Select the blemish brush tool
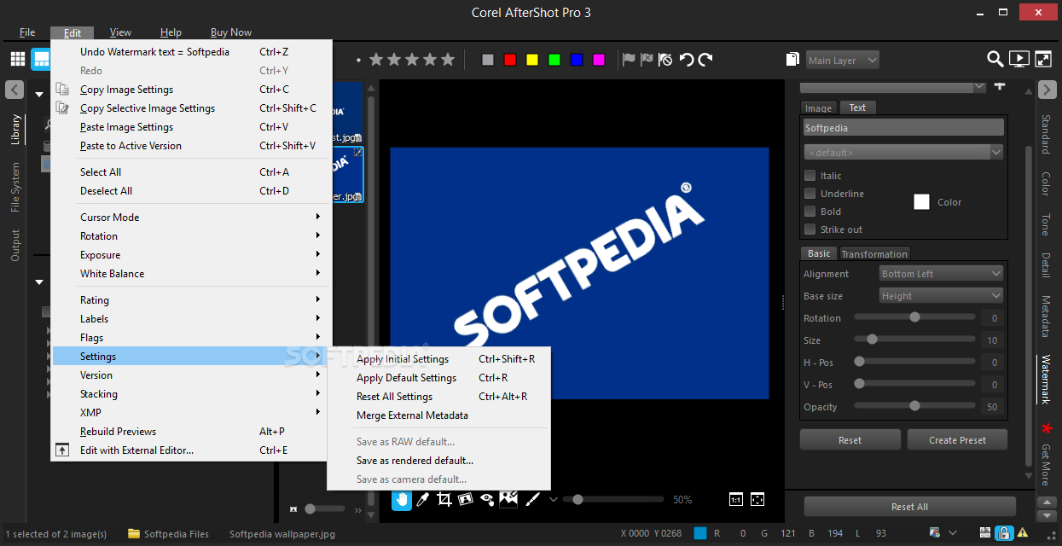Viewport: 1062px width, 546px height. pyautogui.click(x=531, y=499)
